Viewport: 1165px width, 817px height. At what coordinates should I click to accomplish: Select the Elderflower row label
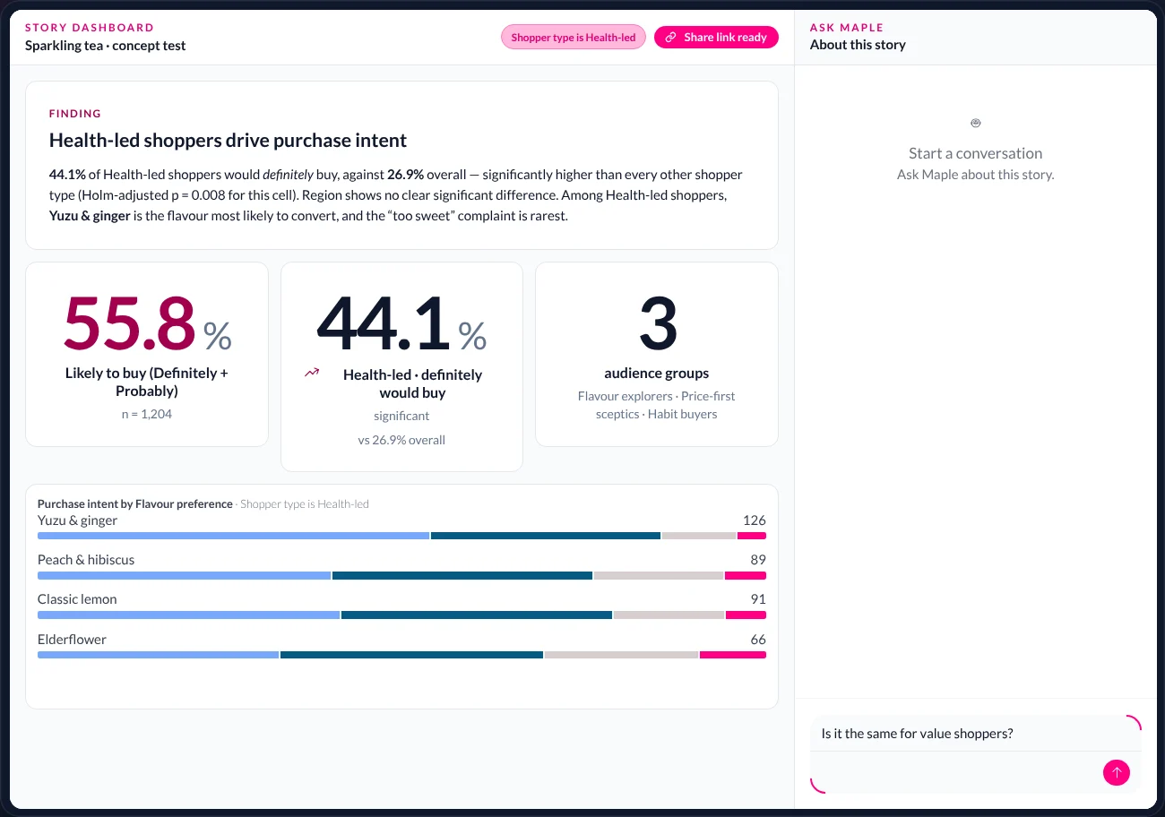click(72, 640)
